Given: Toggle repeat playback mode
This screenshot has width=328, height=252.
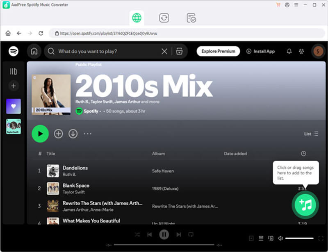Looking at the screenshot, I should (190, 234).
